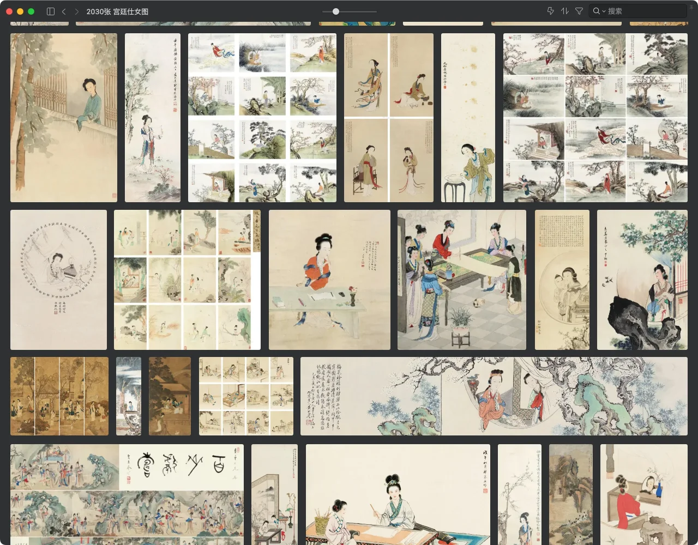This screenshot has height=545, width=698.
Task: Open the sort order arrows icon
Action: pos(565,11)
